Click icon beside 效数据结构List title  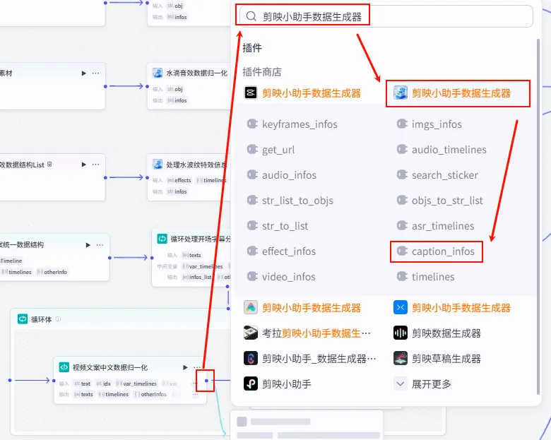pyautogui.click(x=49, y=164)
